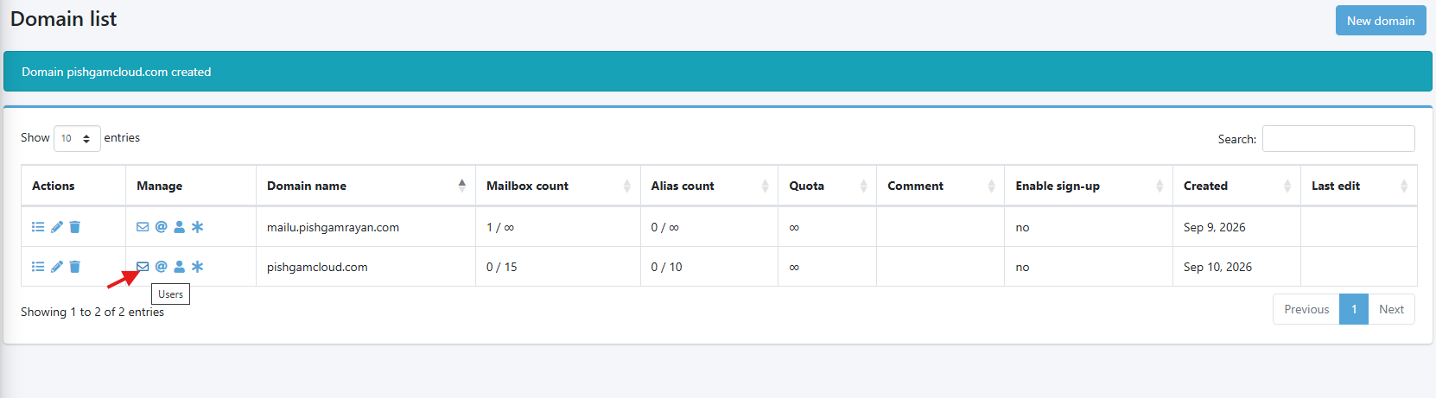
Task: Click sign-up "no" in mailu.pishgamrayan.com row
Action: [x=1022, y=227]
